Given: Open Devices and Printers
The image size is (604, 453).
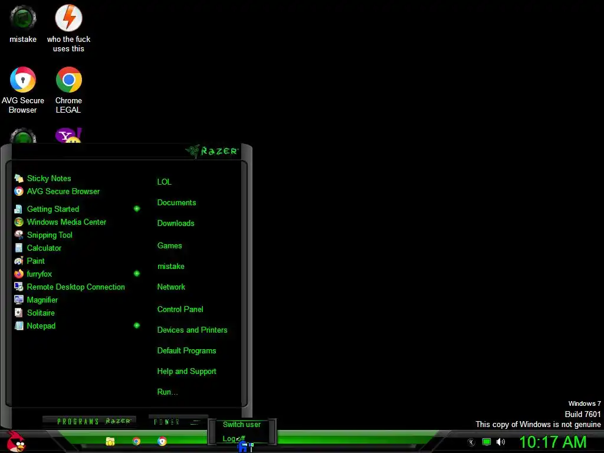Looking at the screenshot, I should tap(192, 330).
